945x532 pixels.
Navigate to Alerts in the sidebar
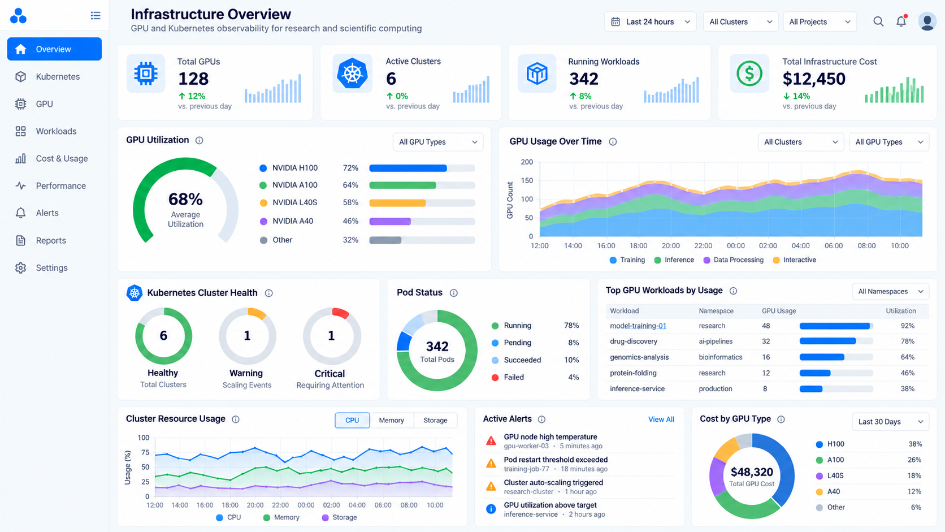click(x=54, y=213)
